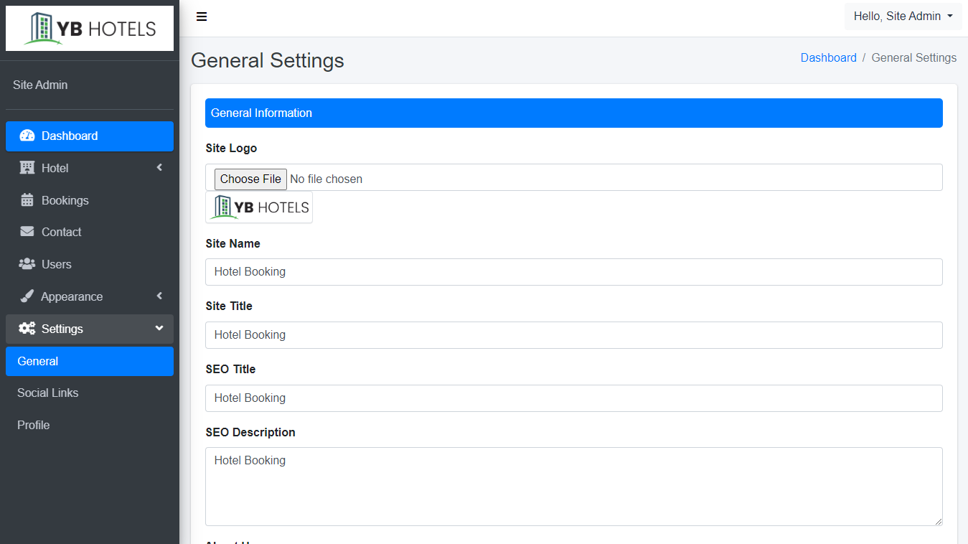Collapse the Settings submenu chevron
This screenshot has width=968, height=544.
(159, 329)
